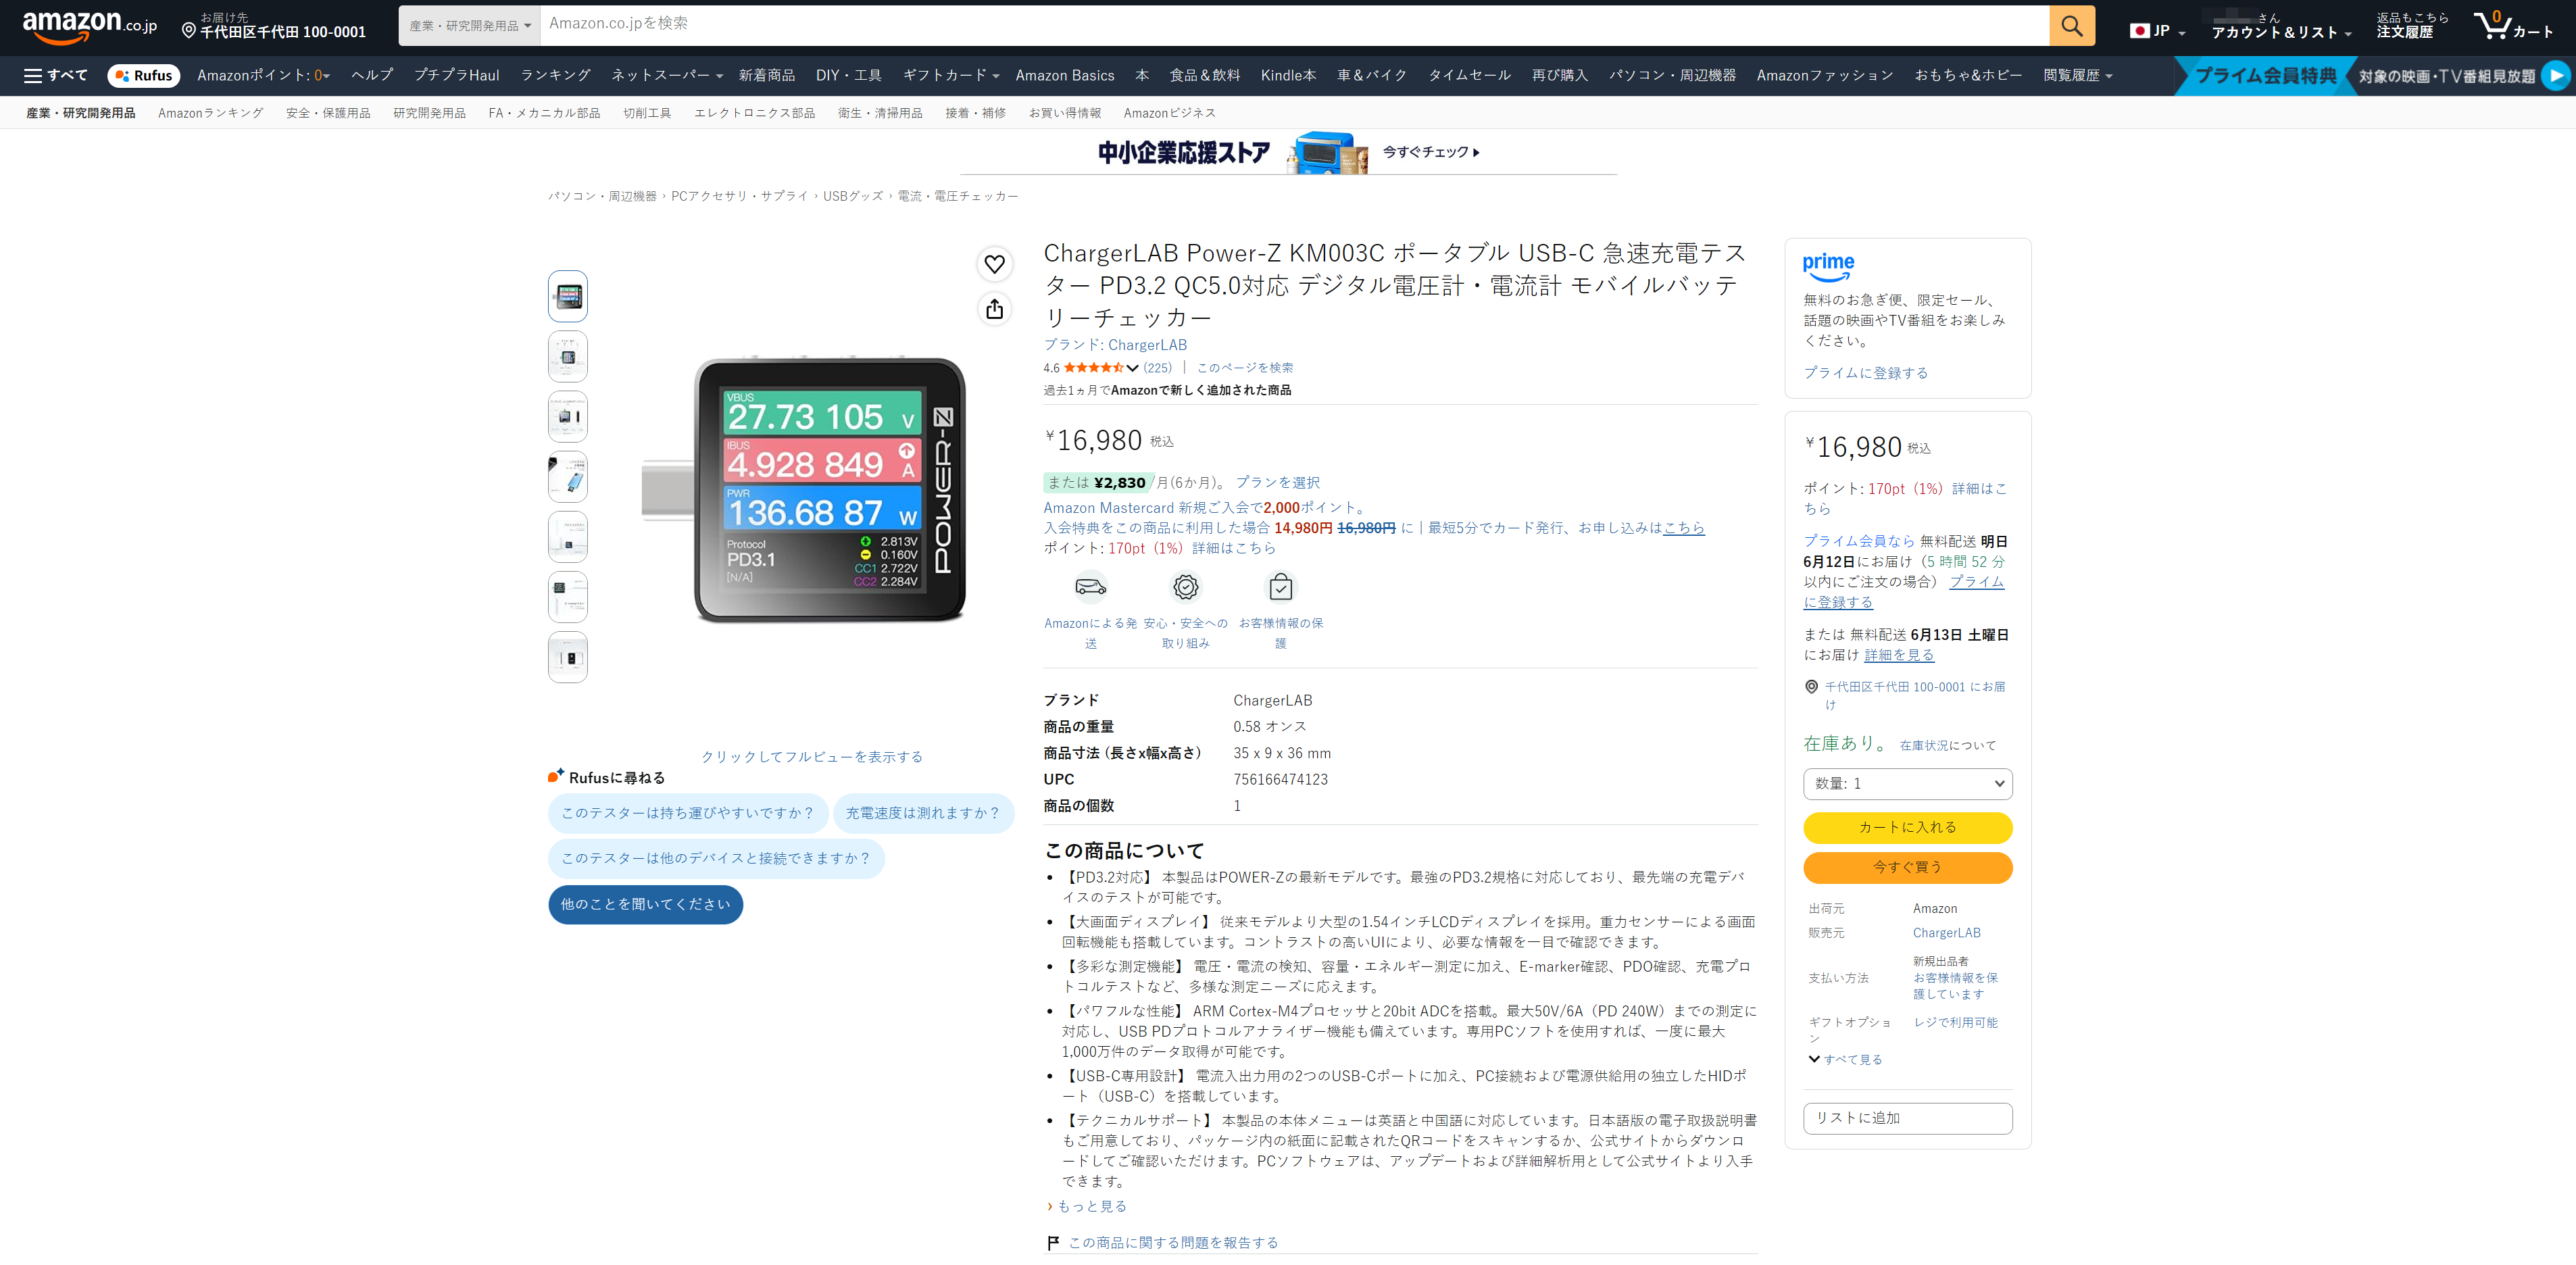
Task: Click the star rating icons
Action: point(1093,368)
